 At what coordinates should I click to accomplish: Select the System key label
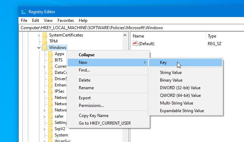tap(61, 135)
